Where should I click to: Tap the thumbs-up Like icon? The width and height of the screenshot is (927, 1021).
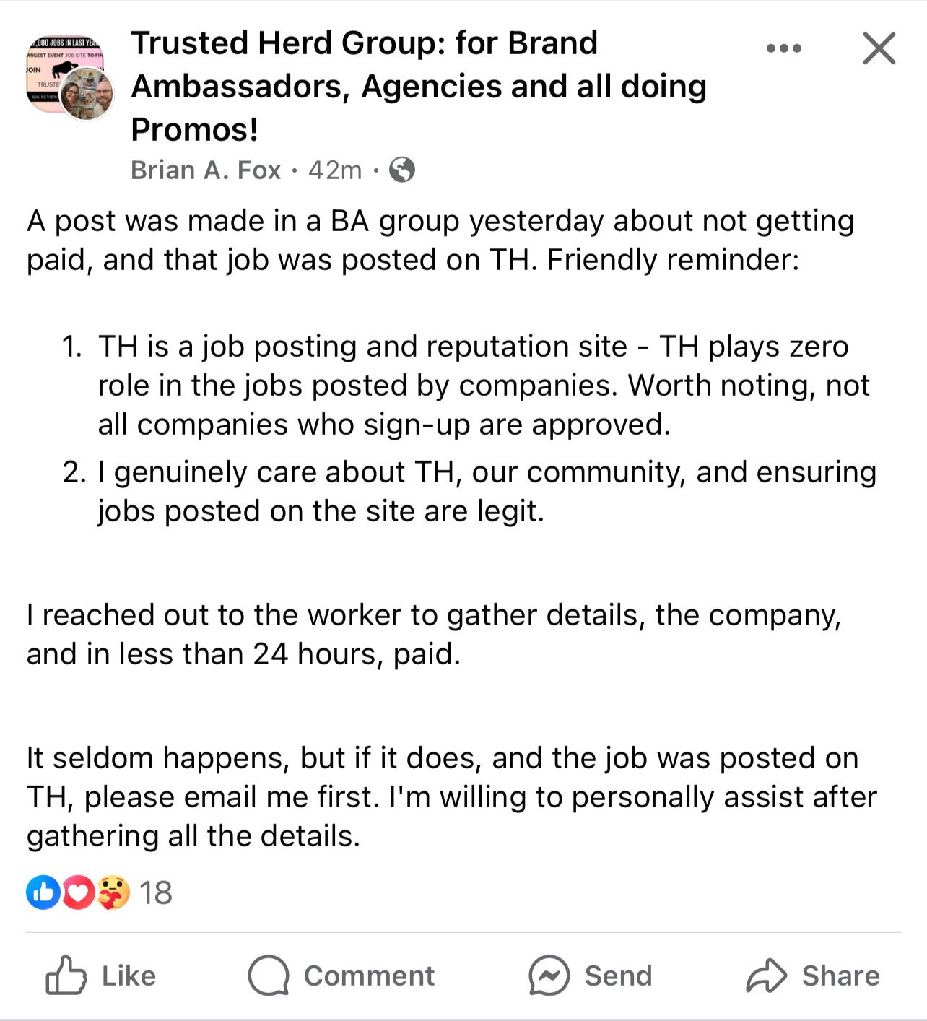(66, 976)
